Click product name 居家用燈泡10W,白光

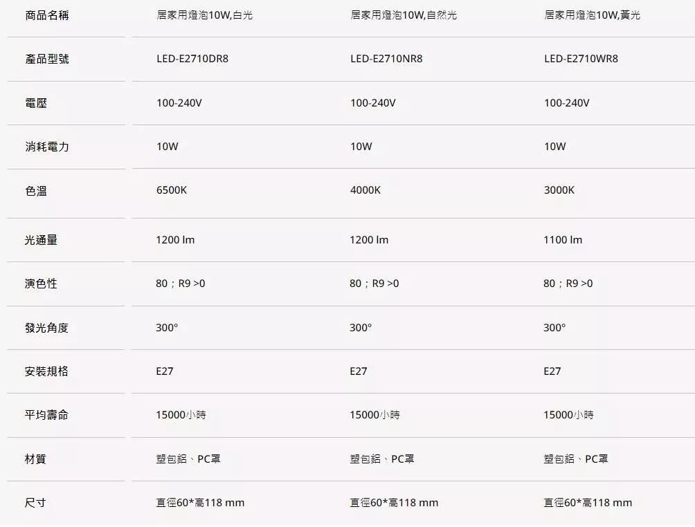(204, 15)
